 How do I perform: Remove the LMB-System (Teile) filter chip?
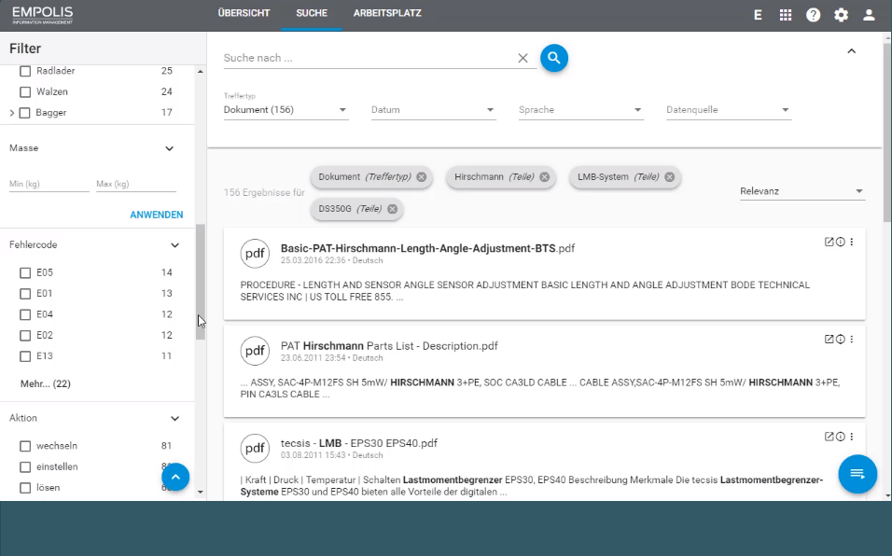670,177
